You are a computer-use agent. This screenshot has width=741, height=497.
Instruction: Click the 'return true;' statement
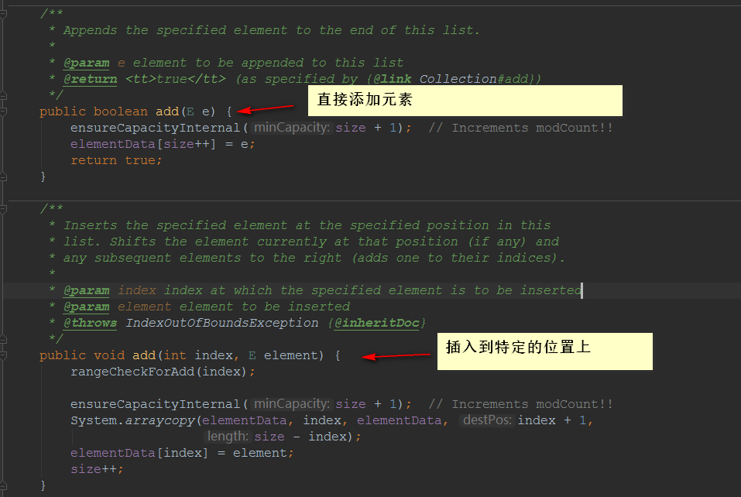[x=116, y=160]
